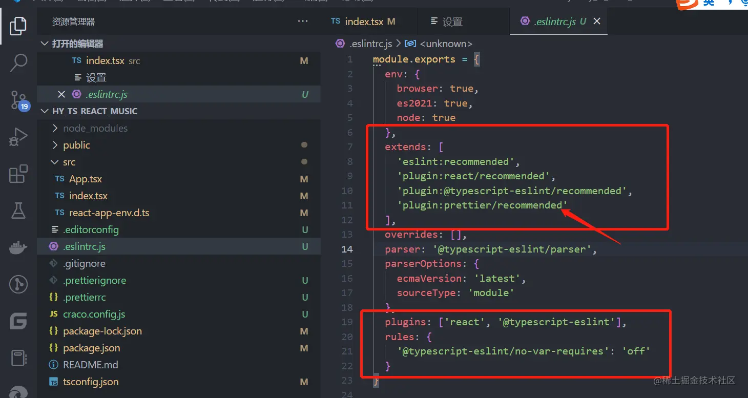Click 'eslint:recommended' string in code
This screenshot has width=748, height=398.
455,161
